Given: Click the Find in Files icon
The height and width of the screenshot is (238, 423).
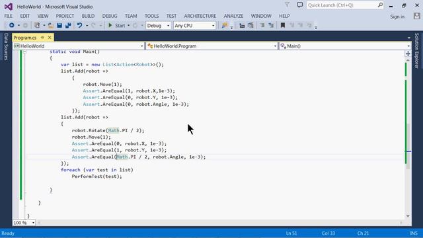Looking at the screenshot, I should pyautogui.click(x=225, y=25).
